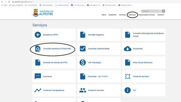Viewport: 181px width, 102px height.
Task: Open the Facebook icon in the header
Action: coord(163,11)
